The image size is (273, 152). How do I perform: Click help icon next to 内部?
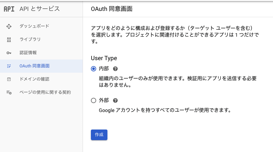click(115, 69)
